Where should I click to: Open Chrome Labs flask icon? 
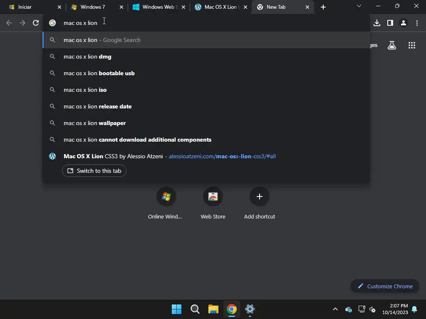[x=392, y=45]
